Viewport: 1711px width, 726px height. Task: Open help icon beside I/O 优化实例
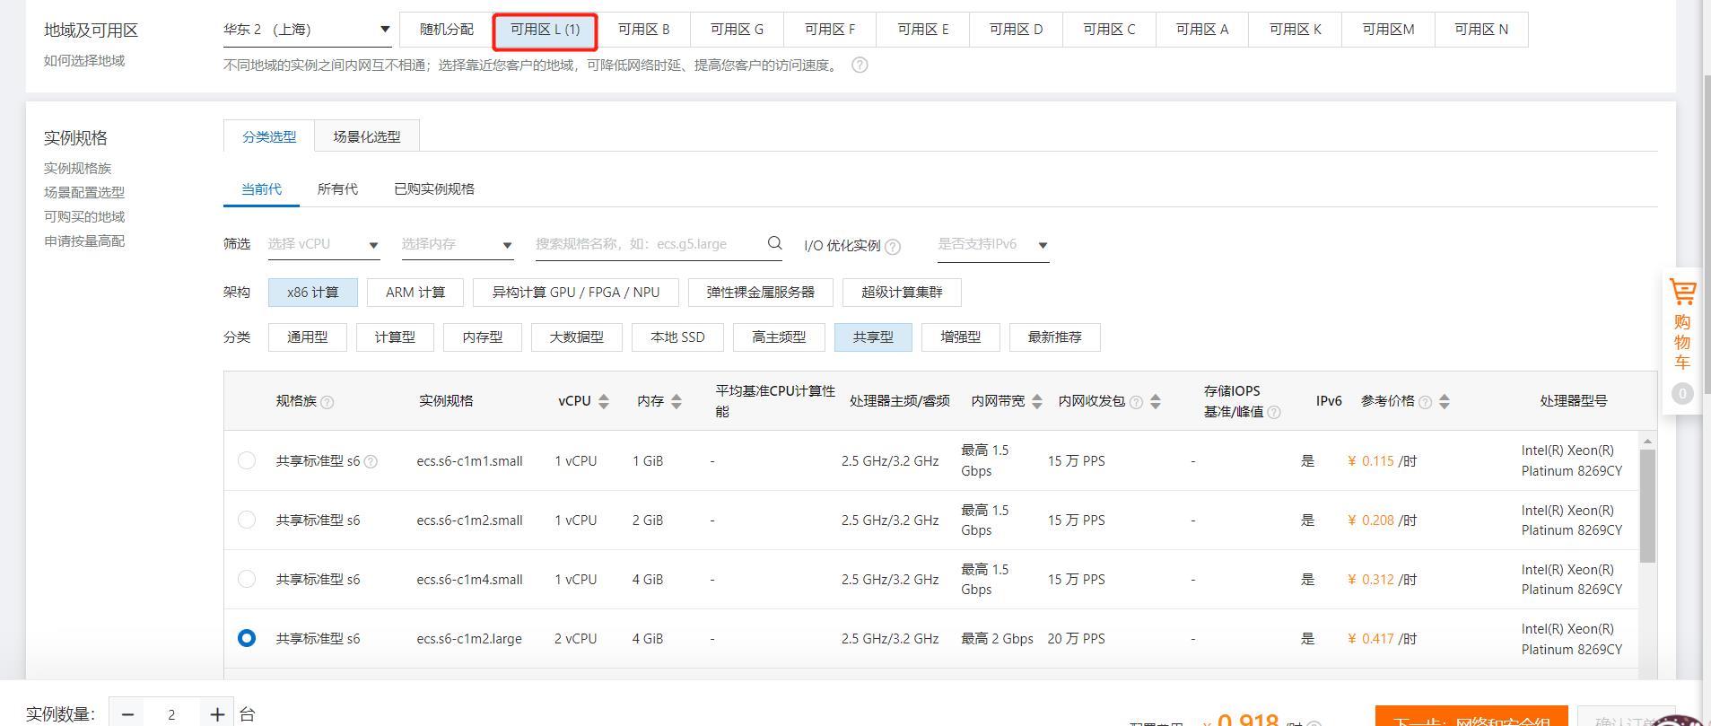click(893, 247)
